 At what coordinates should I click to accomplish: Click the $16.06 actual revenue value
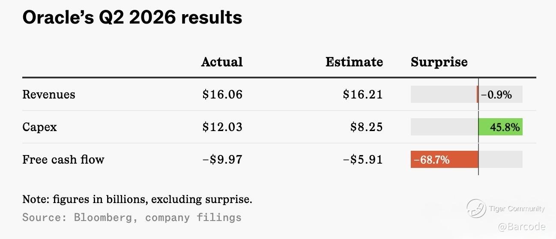pyautogui.click(x=222, y=94)
